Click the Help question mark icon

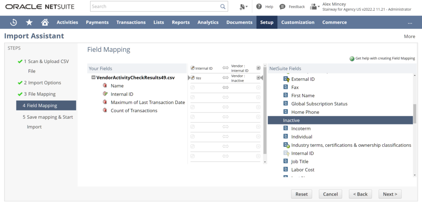coord(259,7)
